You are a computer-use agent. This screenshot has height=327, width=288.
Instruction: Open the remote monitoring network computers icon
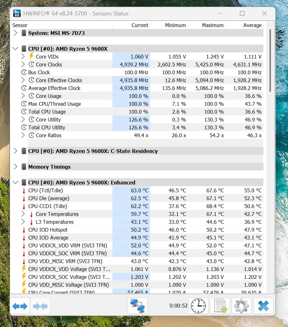[x=138, y=306]
